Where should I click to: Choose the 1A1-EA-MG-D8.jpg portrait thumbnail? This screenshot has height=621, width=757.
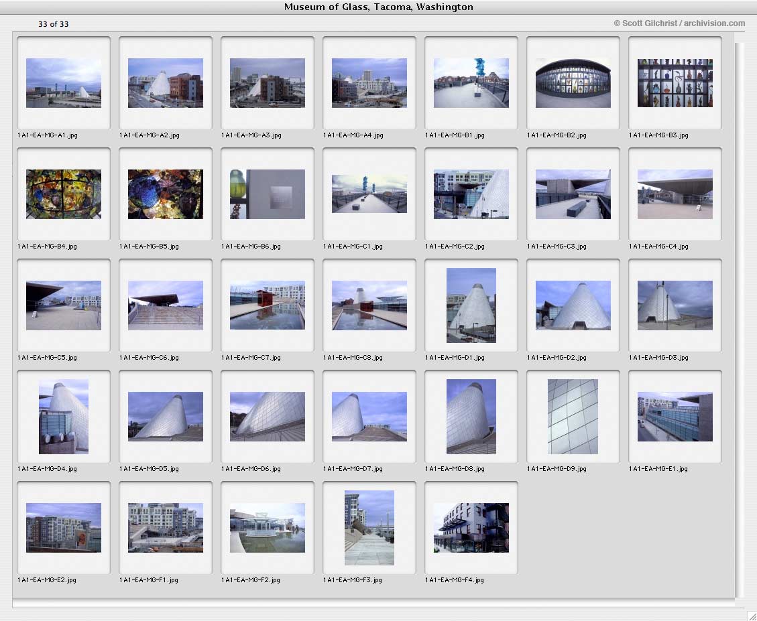click(471, 417)
